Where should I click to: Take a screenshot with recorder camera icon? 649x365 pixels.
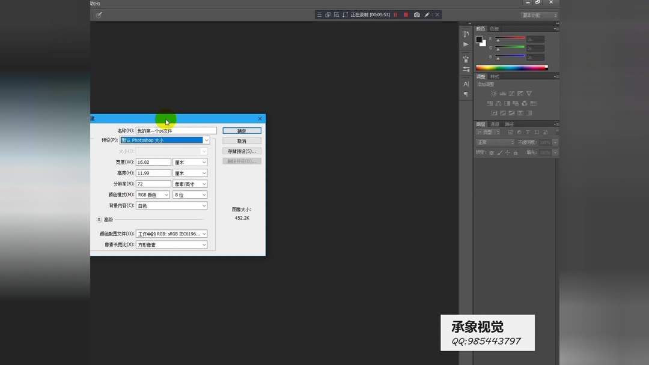pyautogui.click(x=416, y=14)
